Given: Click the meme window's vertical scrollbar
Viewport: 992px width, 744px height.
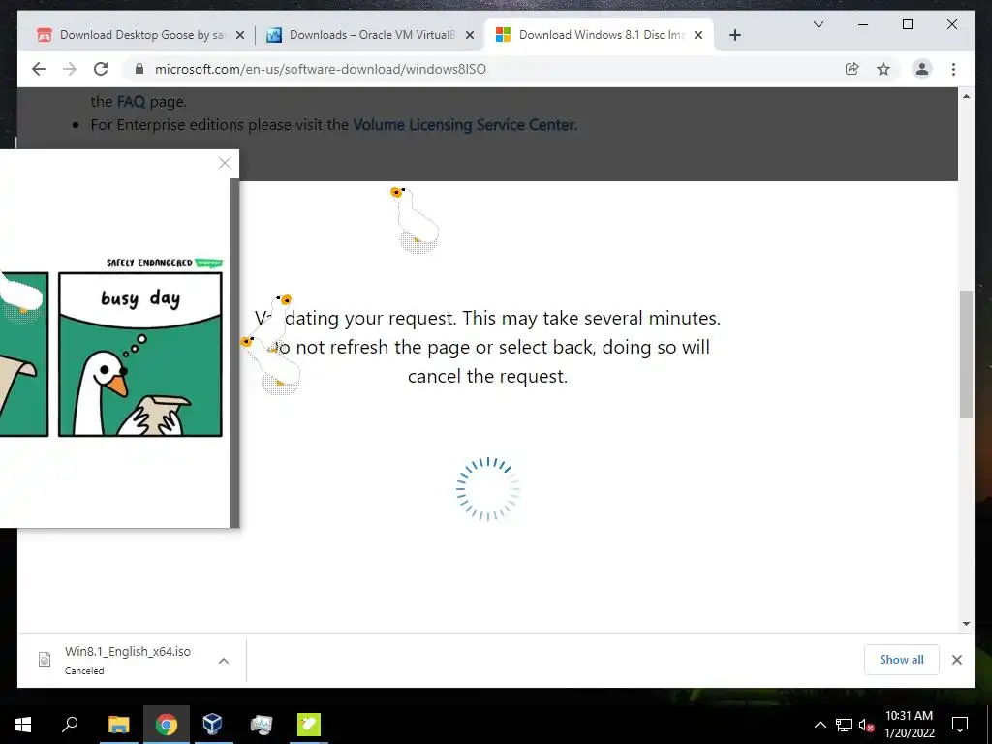Looking at the screenshot, I should 234,353.
